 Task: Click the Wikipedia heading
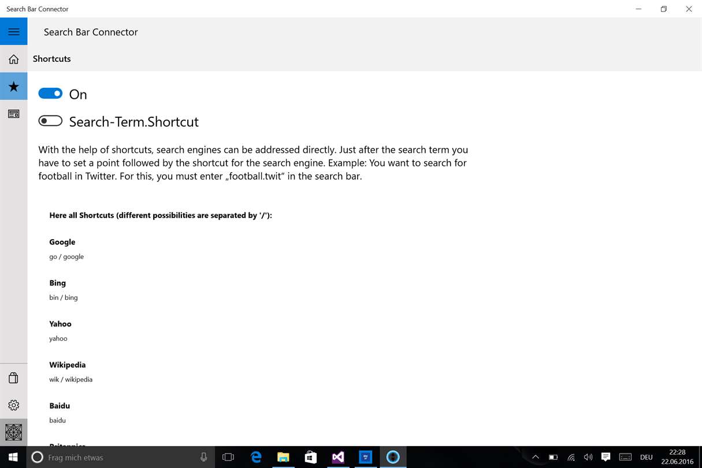tap(68, 365)
